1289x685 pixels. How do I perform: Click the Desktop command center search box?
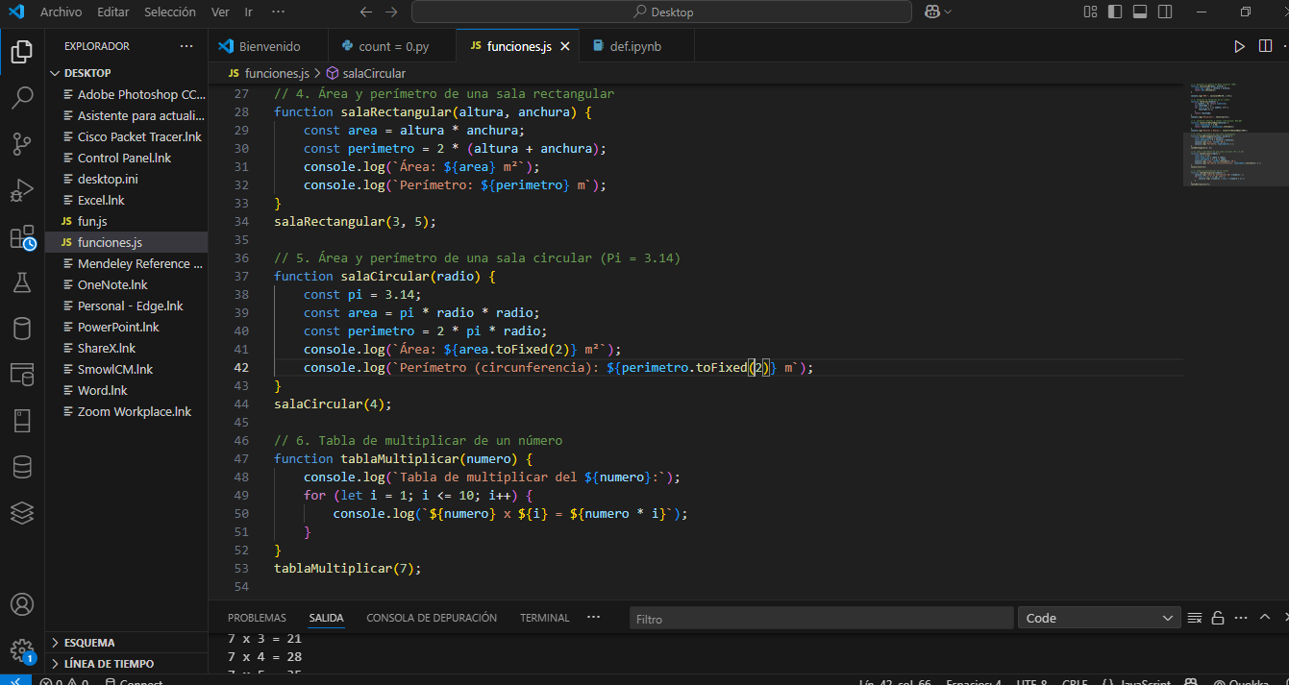[x=661, y=12]
